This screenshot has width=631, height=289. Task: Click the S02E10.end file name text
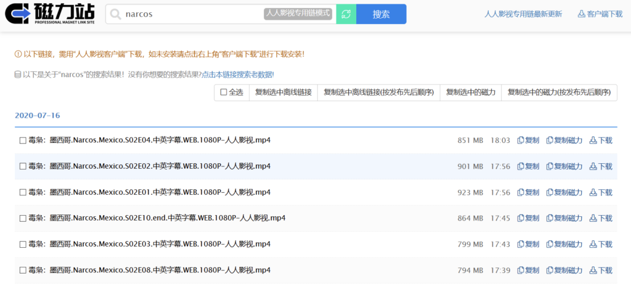point(157,218)
